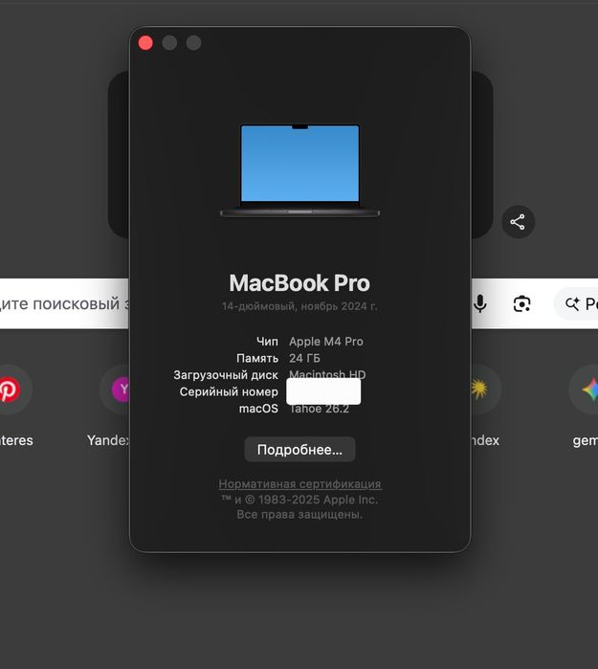Open Pinterest shortcut in browser
The width and height of the screenshot is (598, 669).
click(x=9, y=390)
